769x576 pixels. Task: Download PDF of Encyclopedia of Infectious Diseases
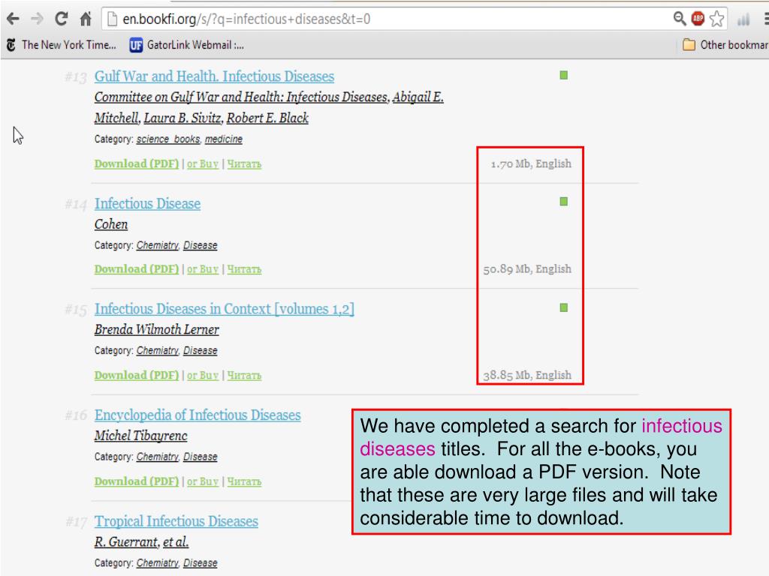[x=137, y=482]
